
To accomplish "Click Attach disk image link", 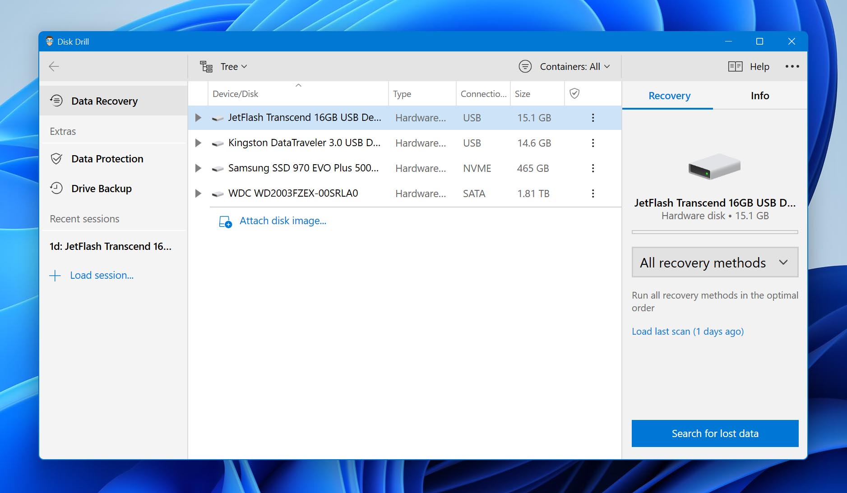I will 283,221.
